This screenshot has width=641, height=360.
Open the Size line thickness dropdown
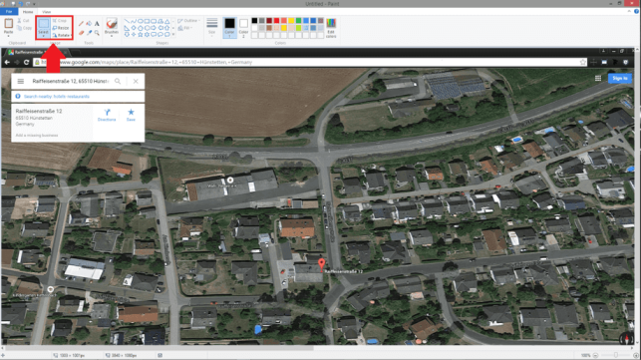[211, 28]
